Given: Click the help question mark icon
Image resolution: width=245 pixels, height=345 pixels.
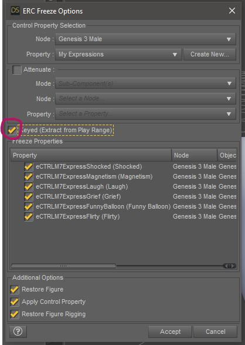Looking at the screenshot, I should tap(18, 331).
